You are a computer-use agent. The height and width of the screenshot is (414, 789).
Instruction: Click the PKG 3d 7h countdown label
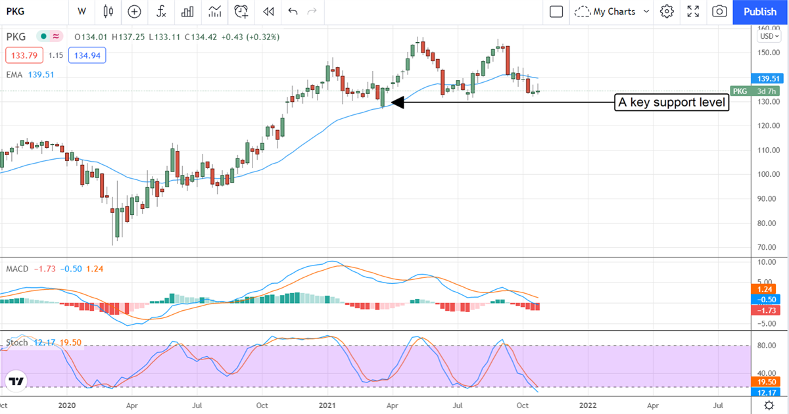pyautogui.click(x=756, y=91)
